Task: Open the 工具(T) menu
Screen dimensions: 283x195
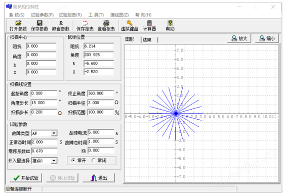Action: pyautogui.click(x=96, y=15)
